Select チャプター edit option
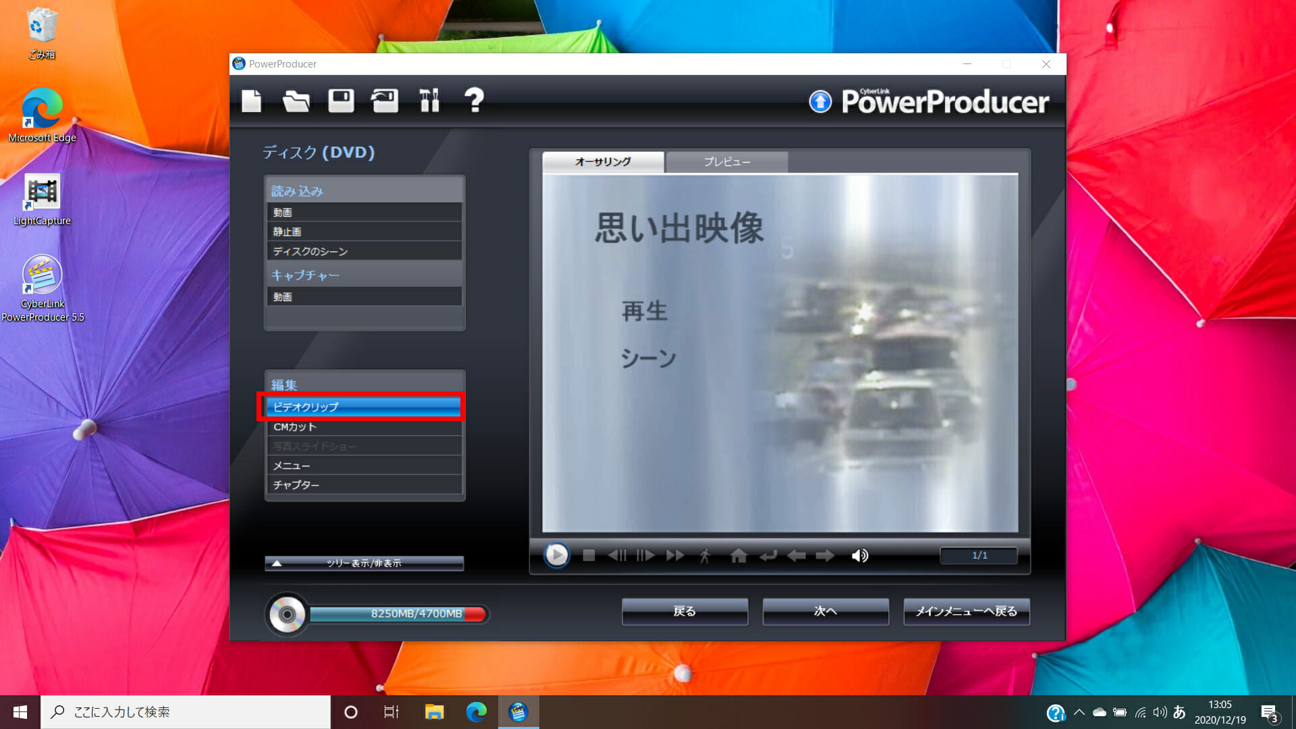The width and height of the screenshot is (1296, 729). 364,485
